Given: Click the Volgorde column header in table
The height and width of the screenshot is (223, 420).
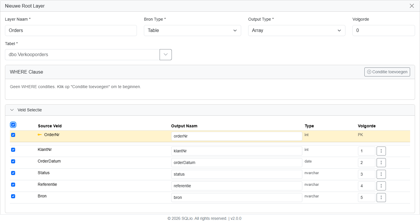Looking at the screenshot, I should point(367,126).
